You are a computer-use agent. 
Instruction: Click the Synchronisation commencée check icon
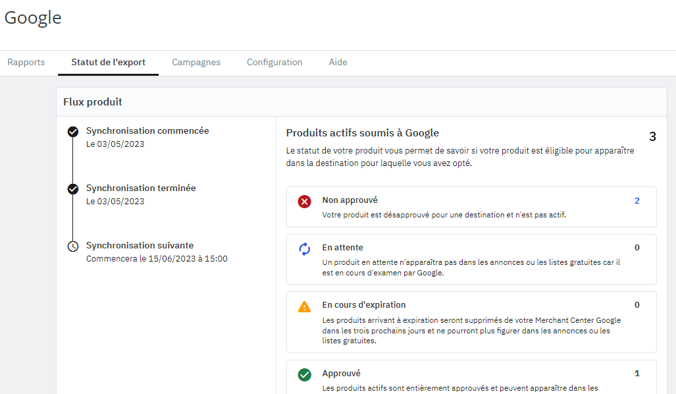tap(73, 132)
